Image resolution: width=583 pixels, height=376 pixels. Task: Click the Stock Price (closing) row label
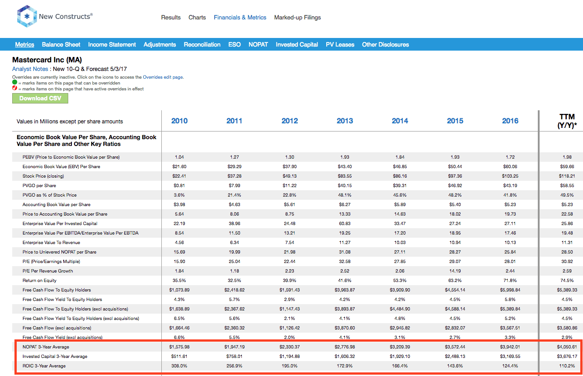pyautogui.click(x=43, y=176)
